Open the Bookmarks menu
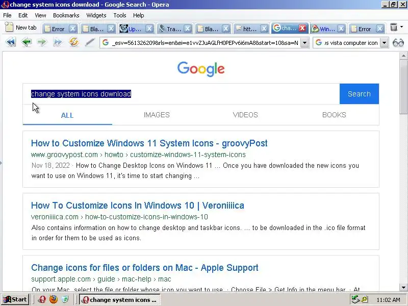 66,15
